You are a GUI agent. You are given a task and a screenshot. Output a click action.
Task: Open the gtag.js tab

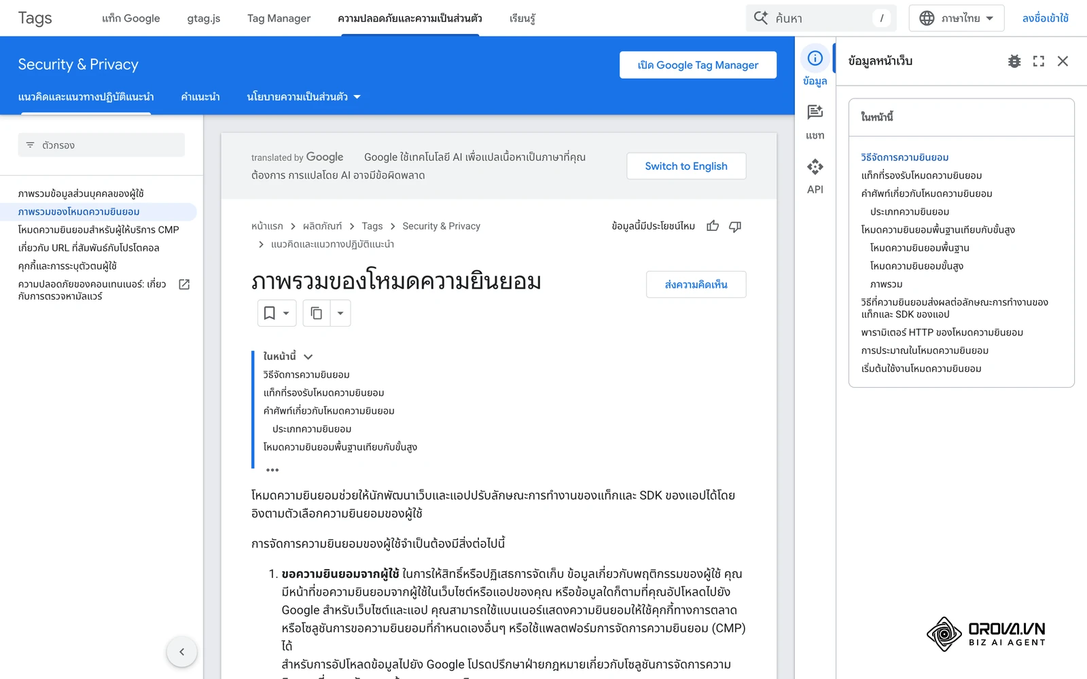[x=204, y=18]
